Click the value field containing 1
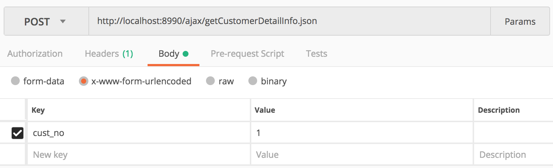Image resolution: width=553 pixels, height=168 pixels. coord(362,133)
